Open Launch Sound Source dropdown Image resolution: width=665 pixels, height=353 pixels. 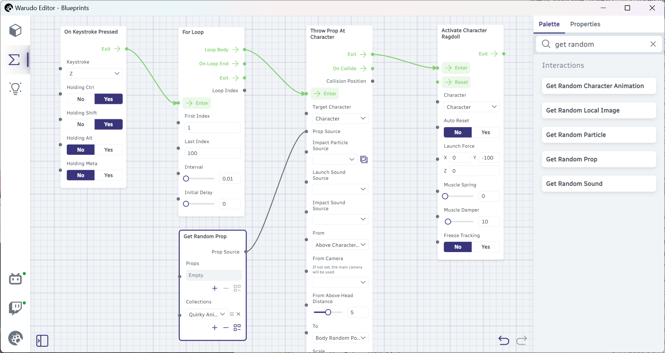(x=341, y=189)
